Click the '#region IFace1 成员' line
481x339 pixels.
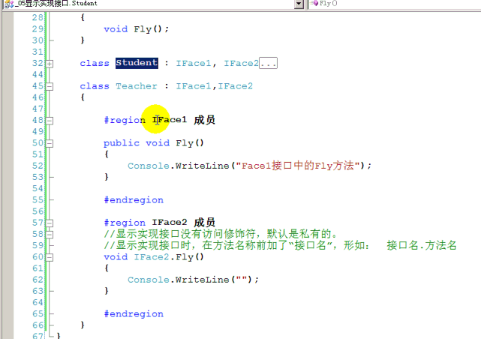coord(160,120)
